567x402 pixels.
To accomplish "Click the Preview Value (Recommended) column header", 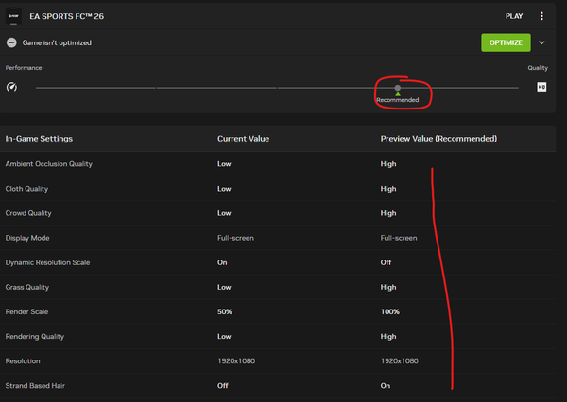I will point(438,139).
